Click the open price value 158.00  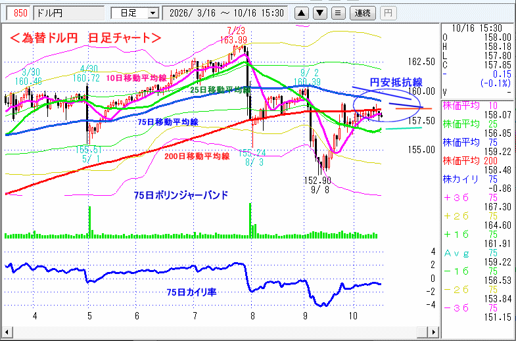[498, 37]
